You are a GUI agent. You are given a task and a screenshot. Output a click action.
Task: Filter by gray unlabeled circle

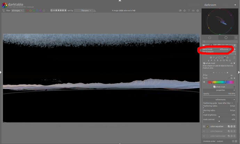pyautogui.click(x=44, y=11)
